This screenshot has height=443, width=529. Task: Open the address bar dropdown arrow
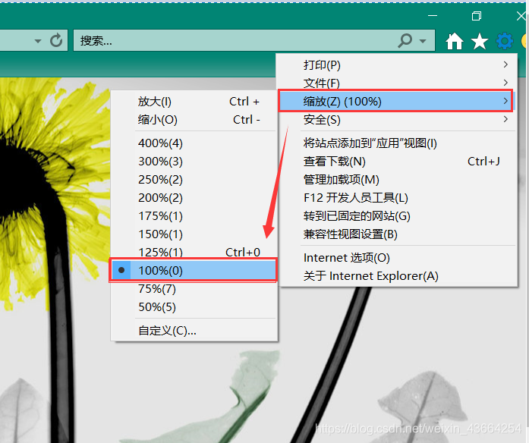[x=38, y=41]
